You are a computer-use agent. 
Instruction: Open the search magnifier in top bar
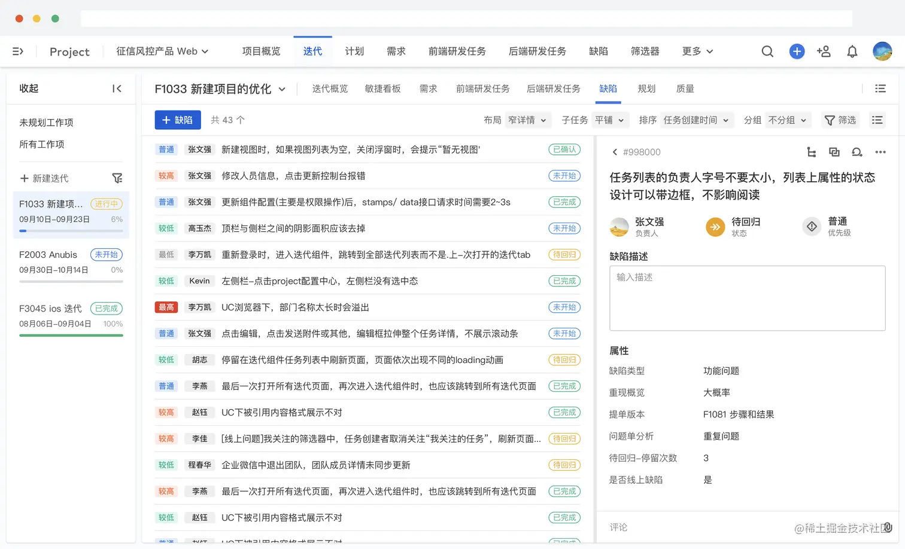tap(767, 51)
